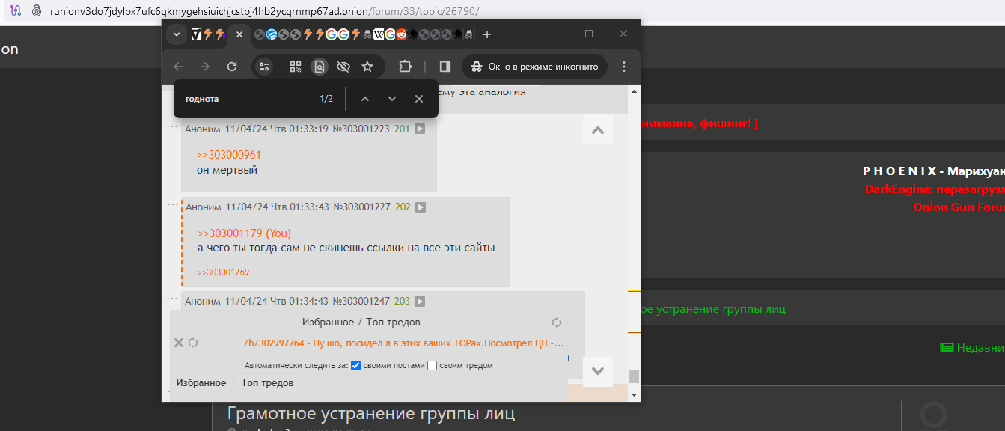Click post number №303001223
This screenshot has height=431, width=1005.
[361, 129]
